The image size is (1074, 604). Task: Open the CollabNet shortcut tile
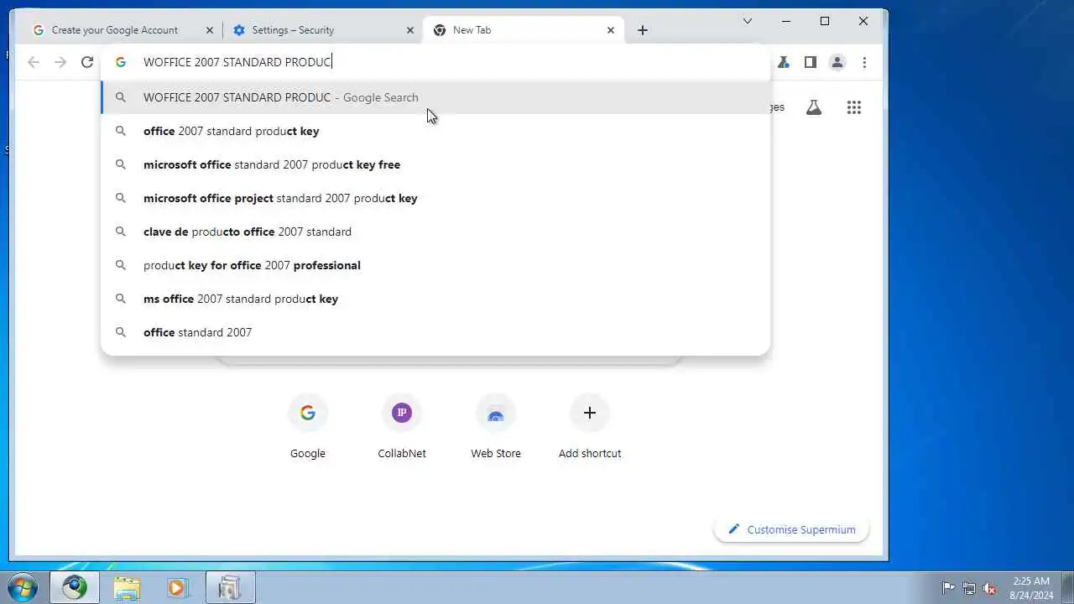(402, 427)
